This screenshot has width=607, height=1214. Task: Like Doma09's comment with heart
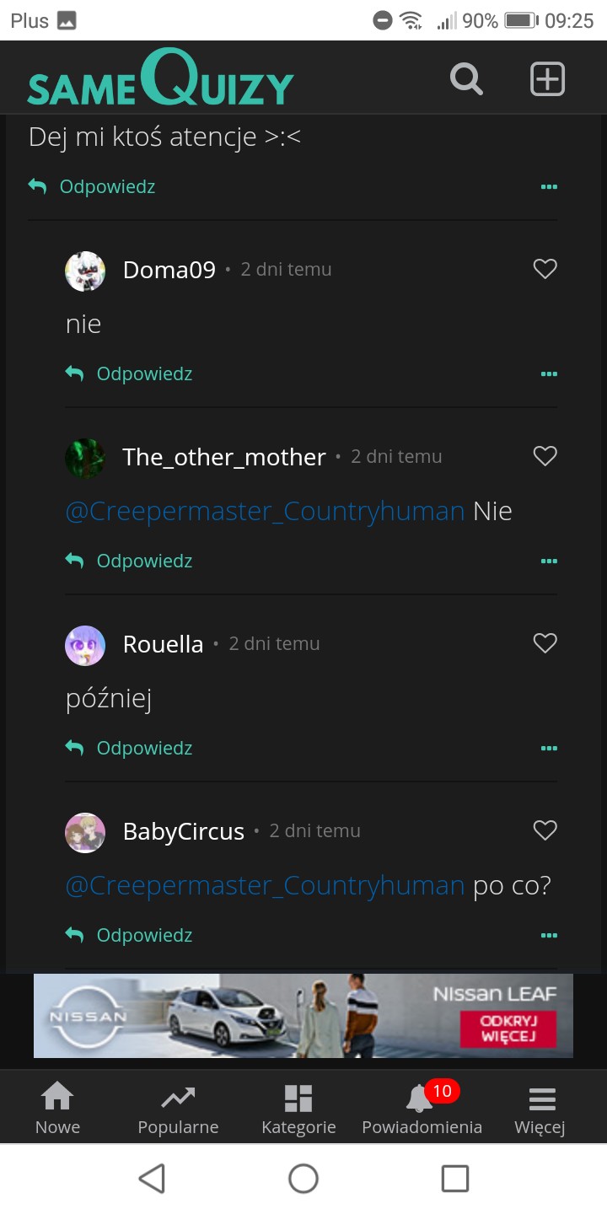point(545,269)
